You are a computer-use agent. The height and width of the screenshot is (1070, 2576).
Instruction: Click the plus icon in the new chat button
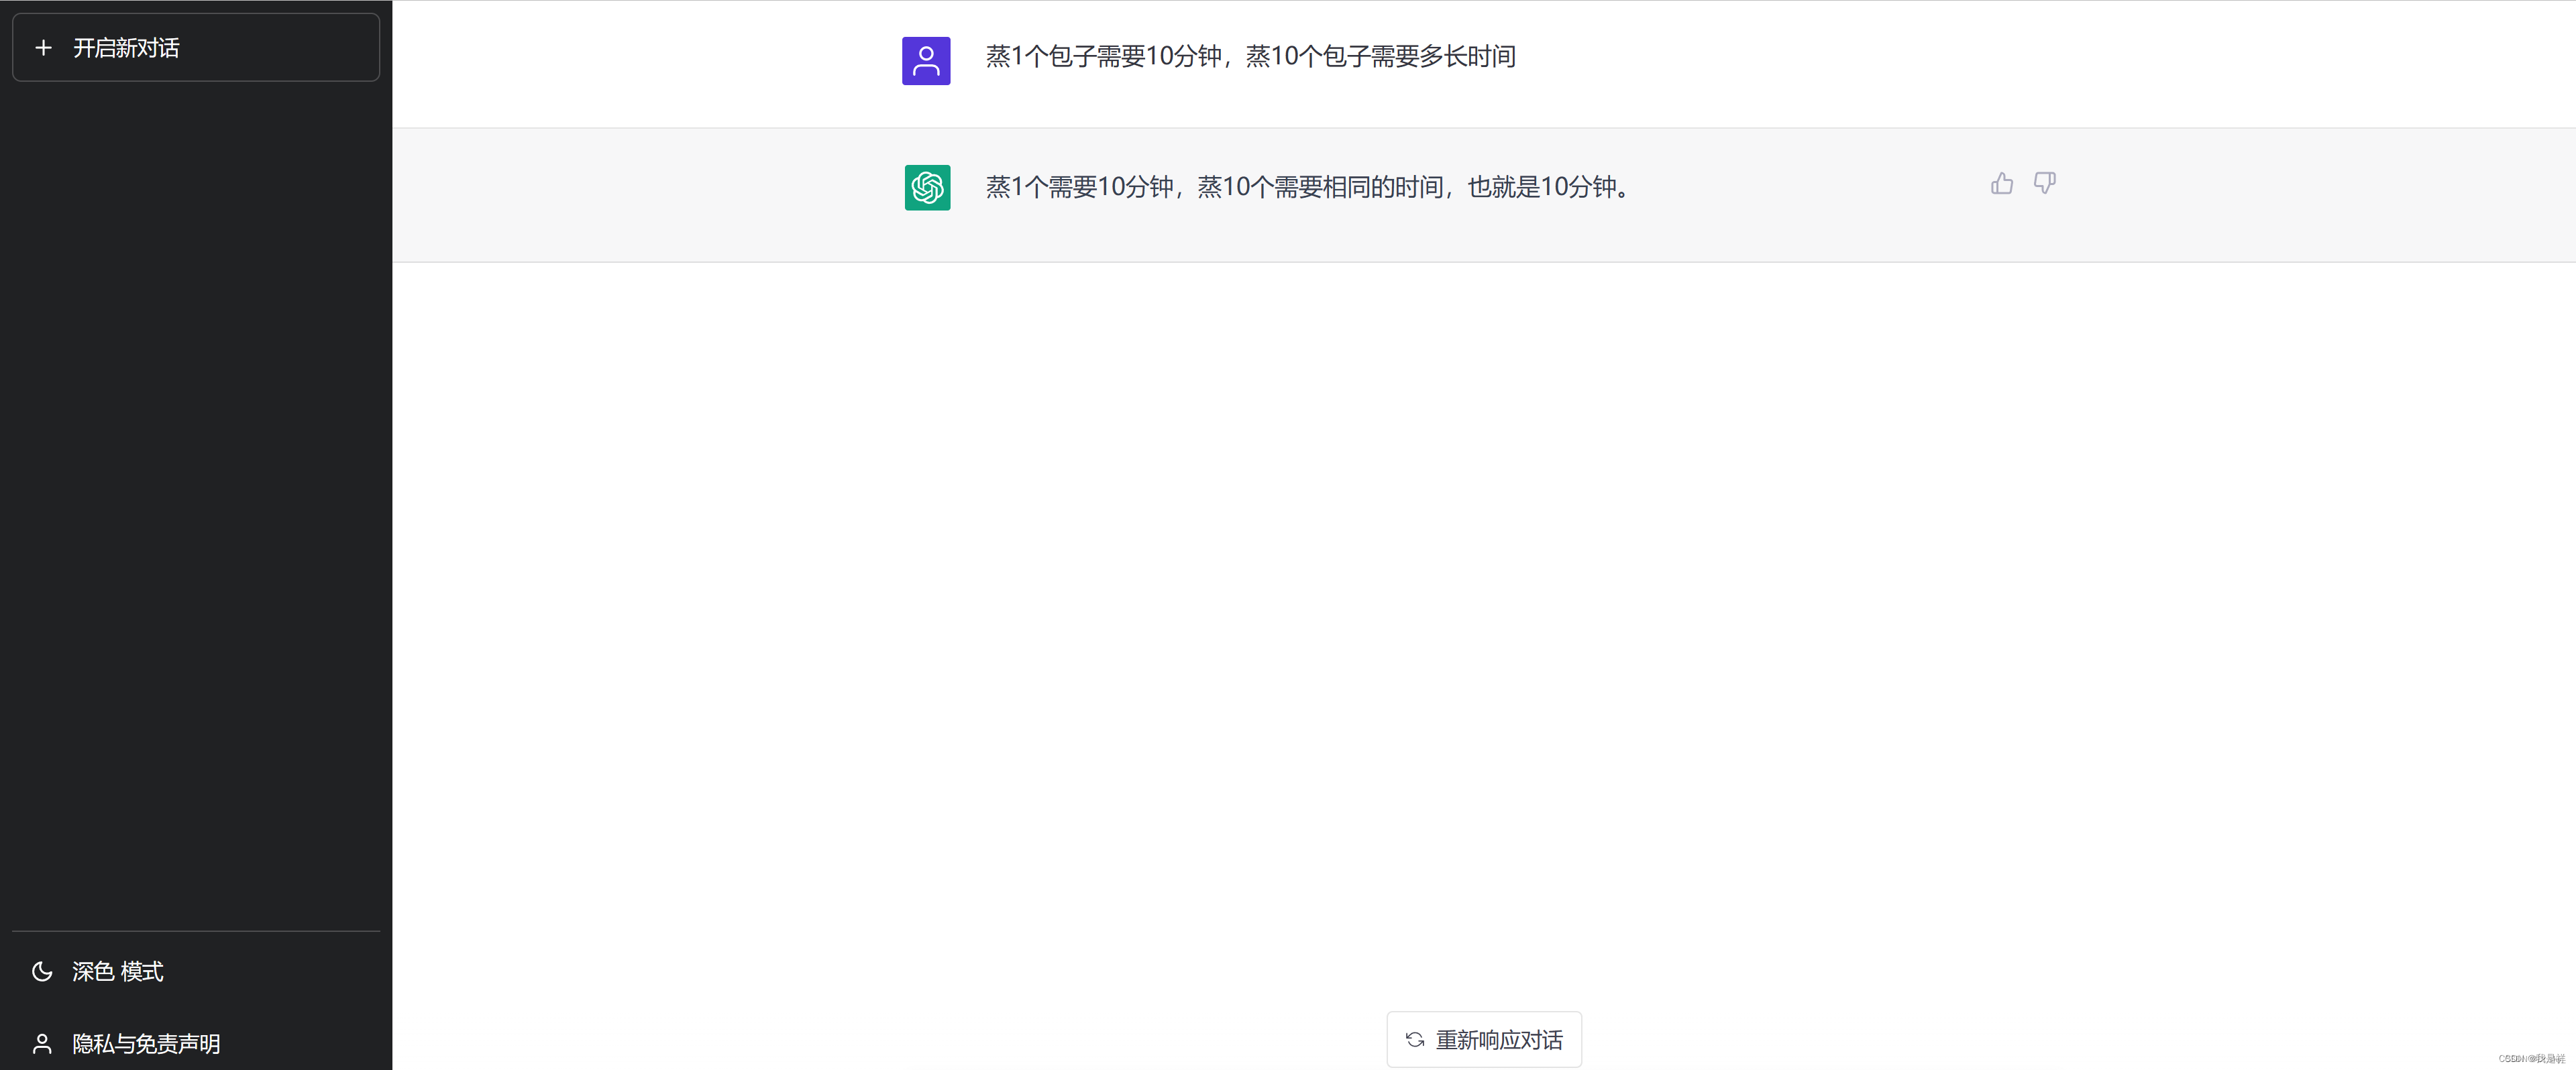43,47
